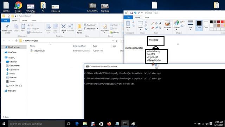Click Paste in Paint clipboard group
This screenshot has width=225, height=127.
click(128, 25)
